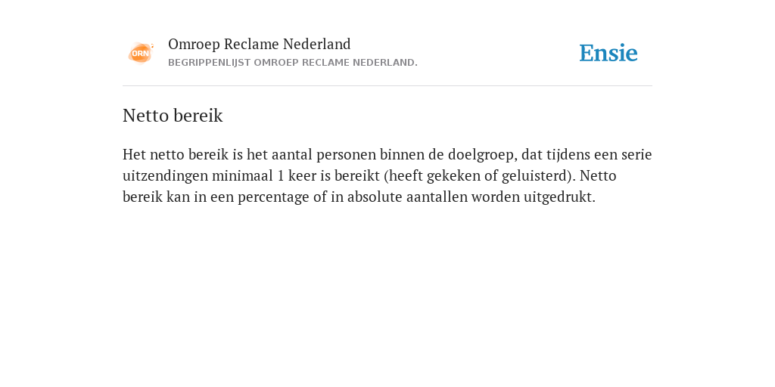Click the Netto bereik heading
This screenshot has height=387, width=775.
[x=173, y=116]
